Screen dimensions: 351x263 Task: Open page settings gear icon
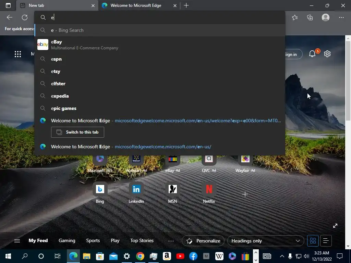click(327, 54)
